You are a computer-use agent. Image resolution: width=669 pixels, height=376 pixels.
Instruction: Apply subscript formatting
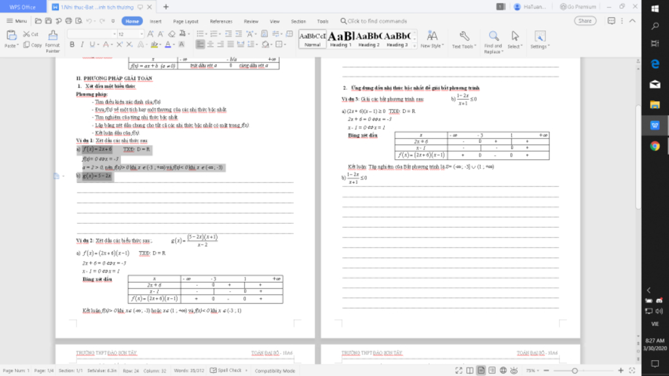pyautogui.click(x=129, y=44)
